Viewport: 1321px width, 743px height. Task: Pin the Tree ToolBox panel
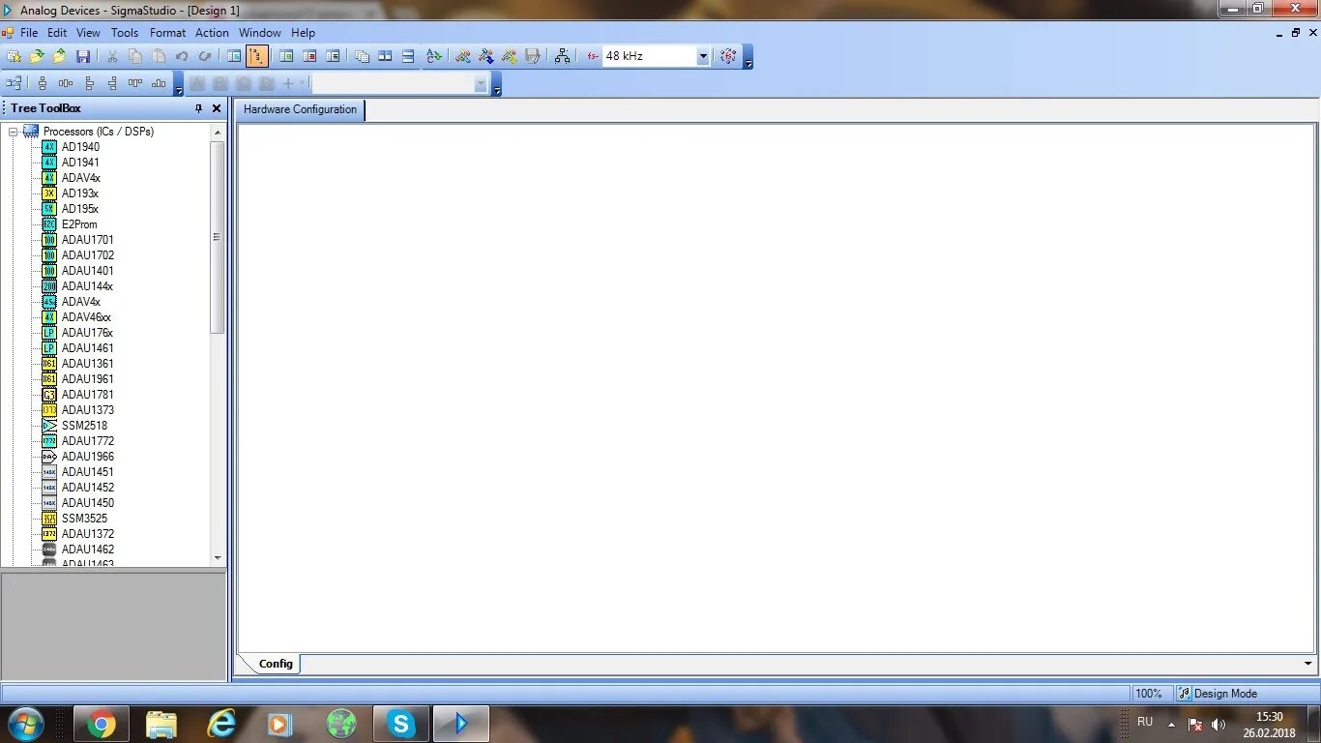[199, 108]
